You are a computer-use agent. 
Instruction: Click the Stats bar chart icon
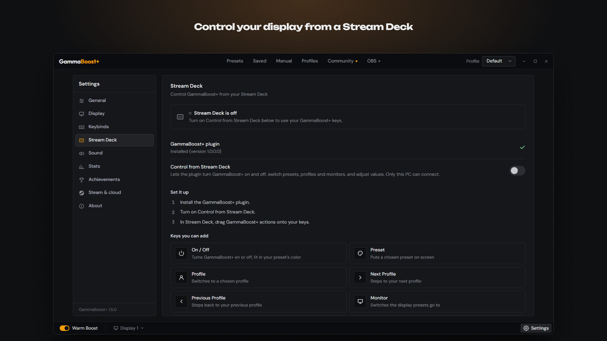tap(82, 166)
